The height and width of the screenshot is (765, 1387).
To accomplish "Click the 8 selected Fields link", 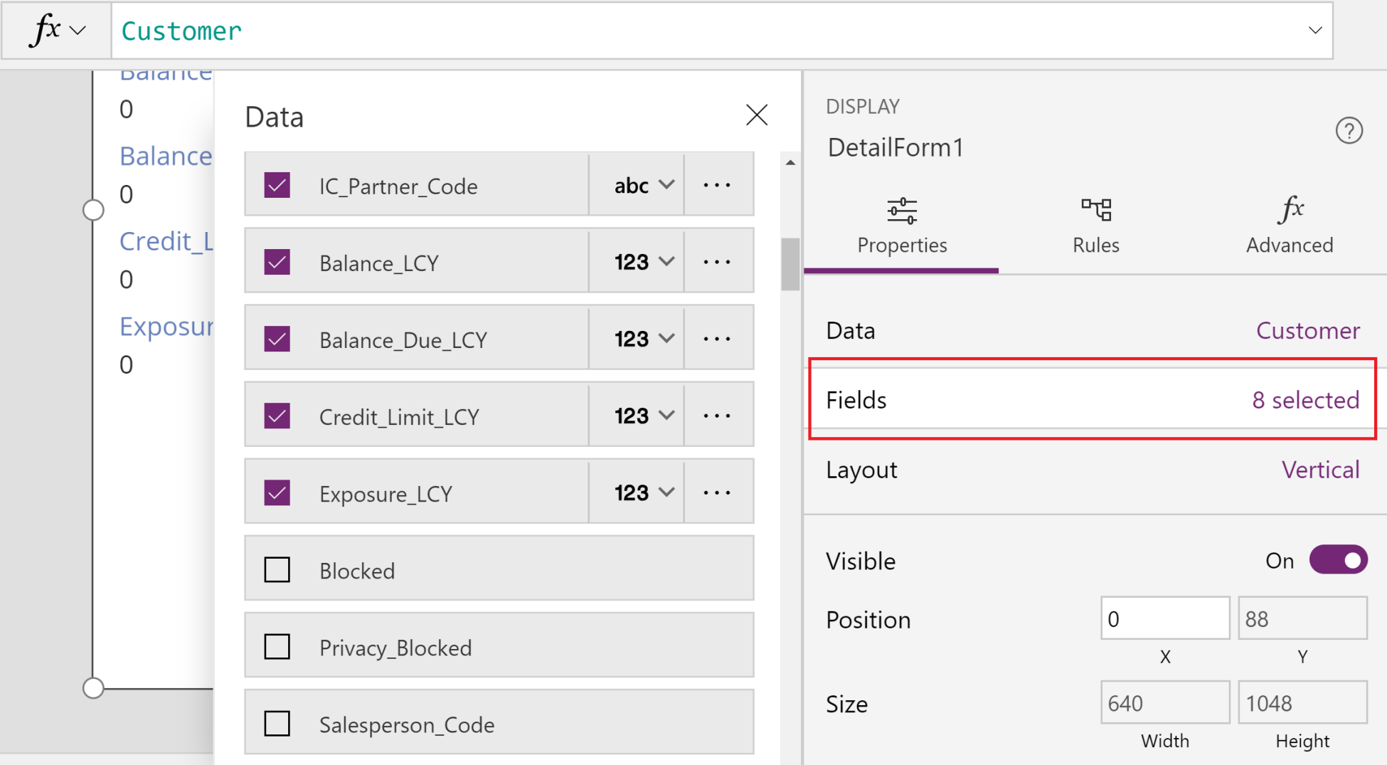I will 1305,400.
